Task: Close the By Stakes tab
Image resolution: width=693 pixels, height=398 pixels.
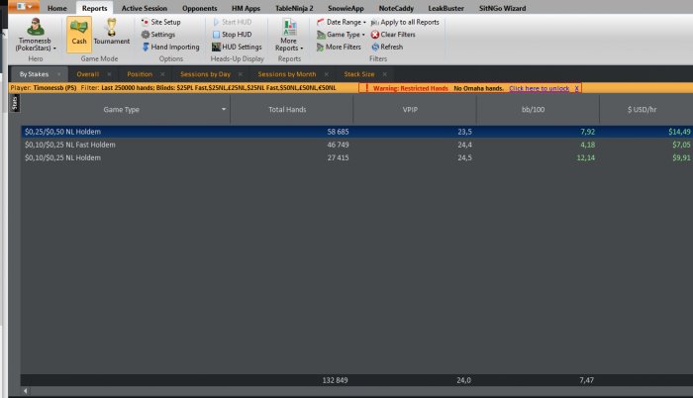Action: point(58,74)
